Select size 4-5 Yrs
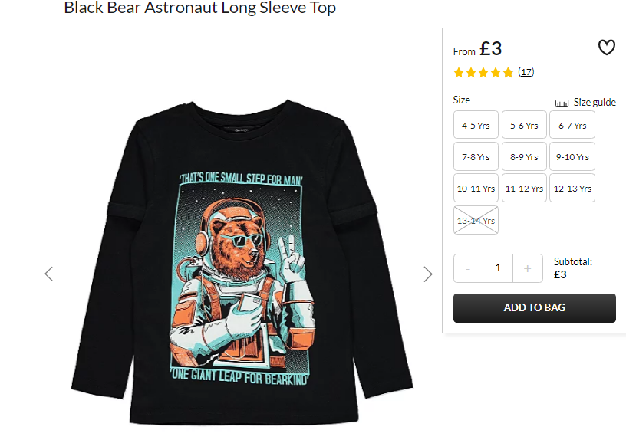 476,125
